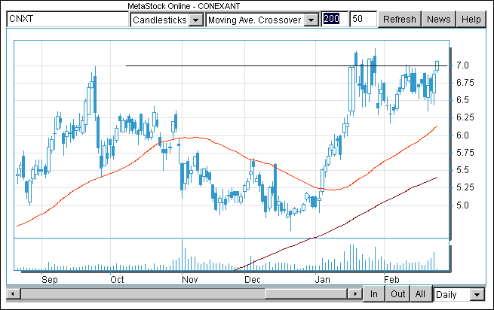The width and height of the screenshot is (494, 310).
Task: Select the 200 period input field
Action: pyautogui.click(x=334, y=19)
